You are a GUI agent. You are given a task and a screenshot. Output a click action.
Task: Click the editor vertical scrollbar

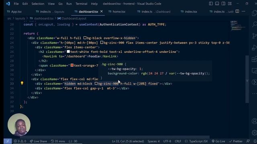247,79
